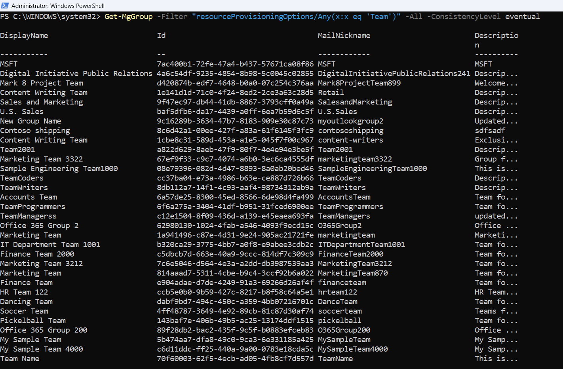
Task: Click the Id starting with 7ac400b1
Action: tap(235, 64)
